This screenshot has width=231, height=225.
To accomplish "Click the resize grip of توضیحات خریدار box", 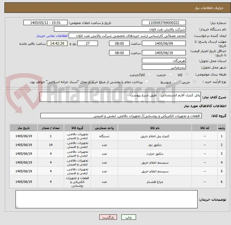I will click(17, 207).
